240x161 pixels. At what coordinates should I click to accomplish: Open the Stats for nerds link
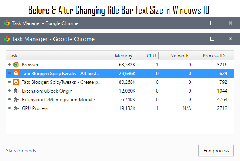click(x=21, y=151)
